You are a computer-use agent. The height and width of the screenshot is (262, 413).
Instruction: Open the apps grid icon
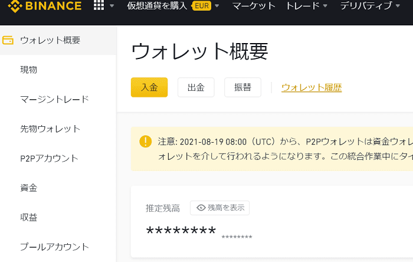point(99,5)
